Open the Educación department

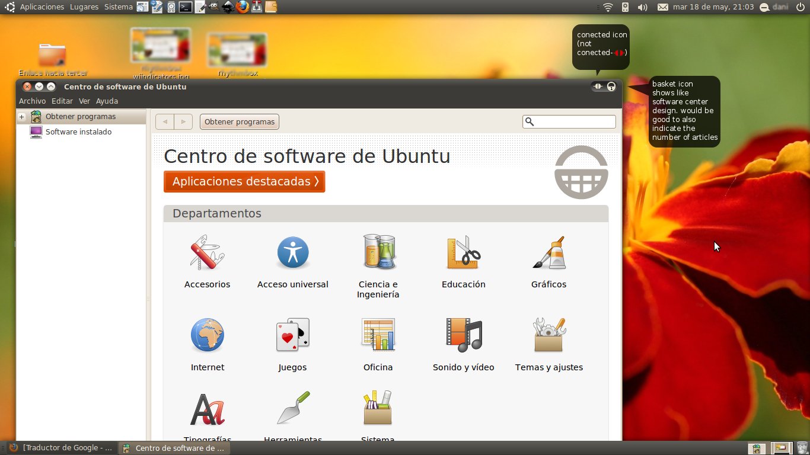click(463, 261)
